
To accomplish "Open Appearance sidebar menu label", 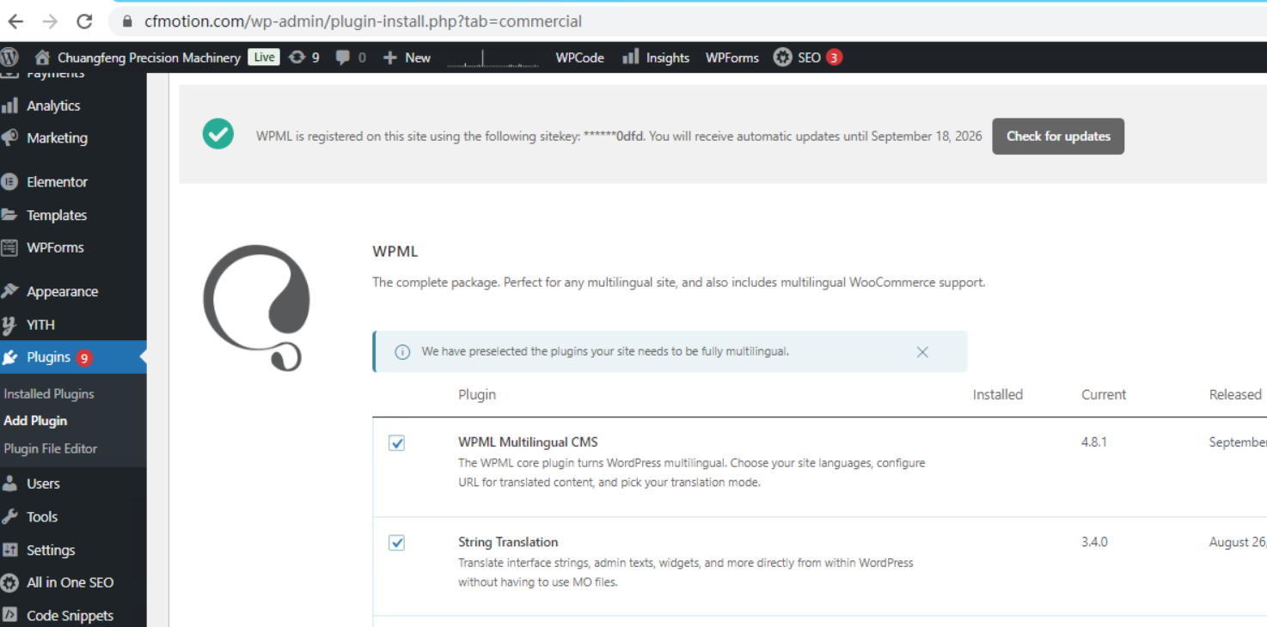I will [62, 291].
